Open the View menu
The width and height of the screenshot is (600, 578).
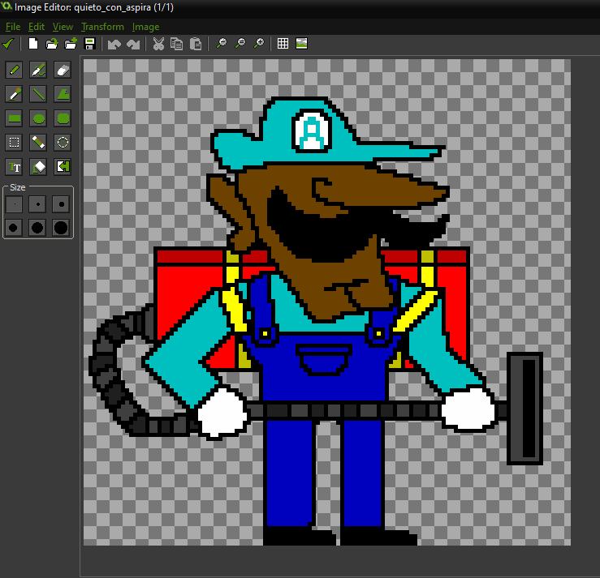click(63, 27)
